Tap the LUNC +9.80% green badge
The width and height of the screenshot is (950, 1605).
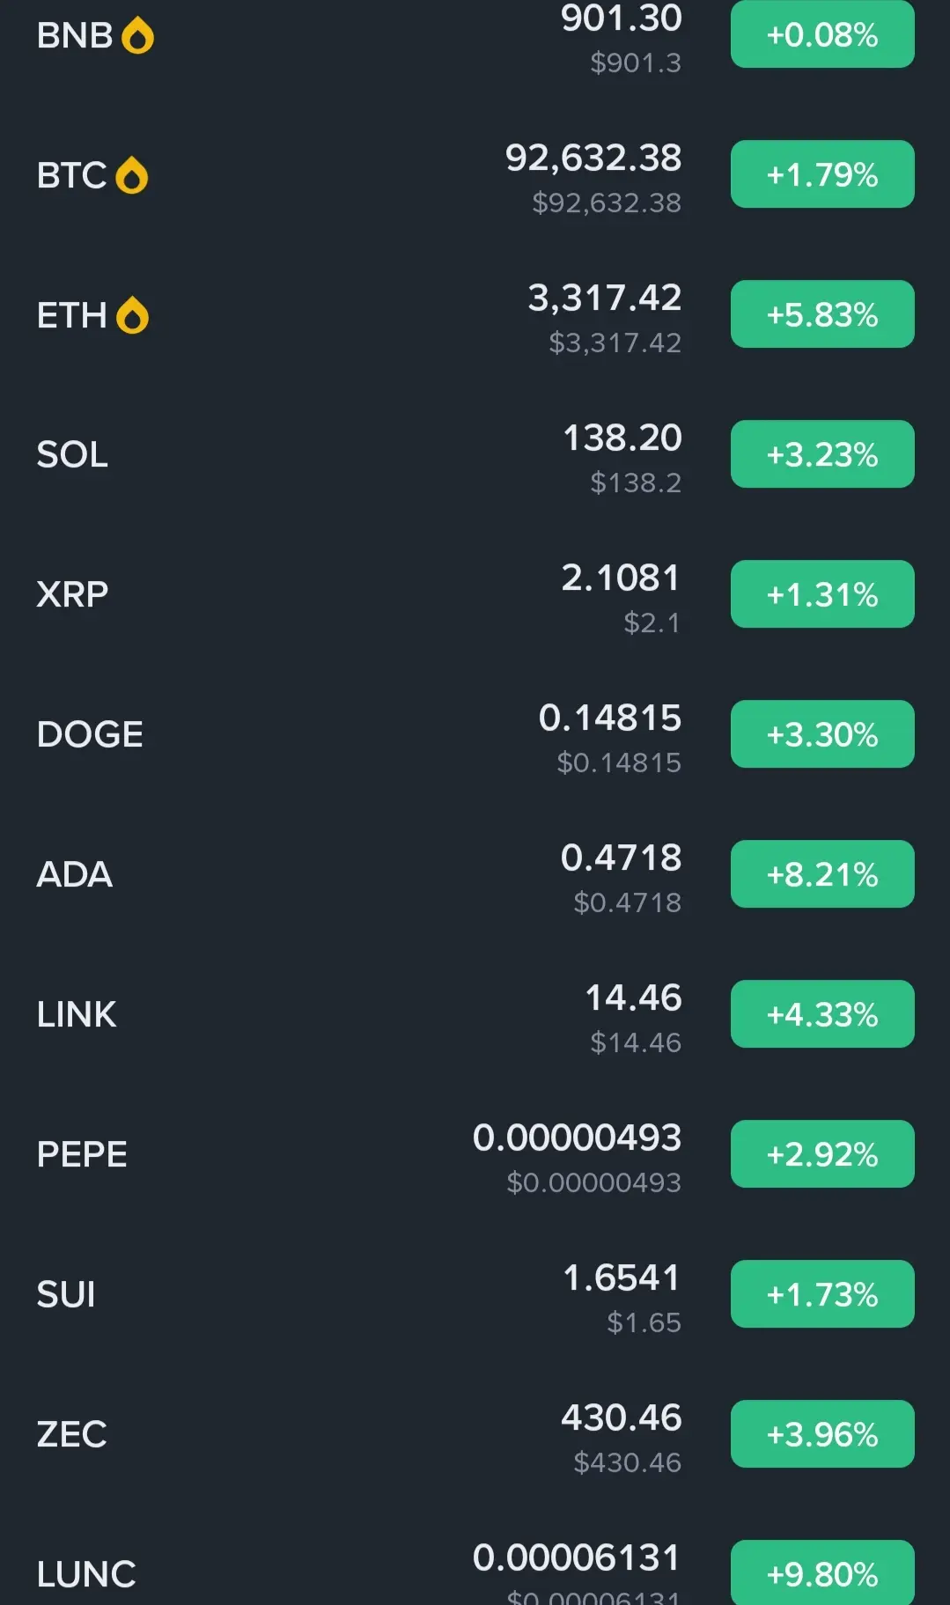(822, 1572)
